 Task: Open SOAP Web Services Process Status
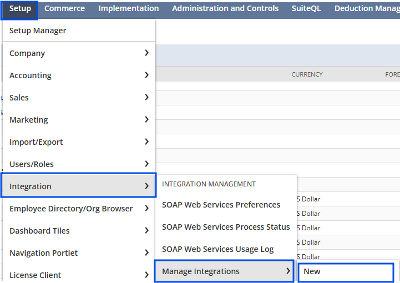(226, 227)
